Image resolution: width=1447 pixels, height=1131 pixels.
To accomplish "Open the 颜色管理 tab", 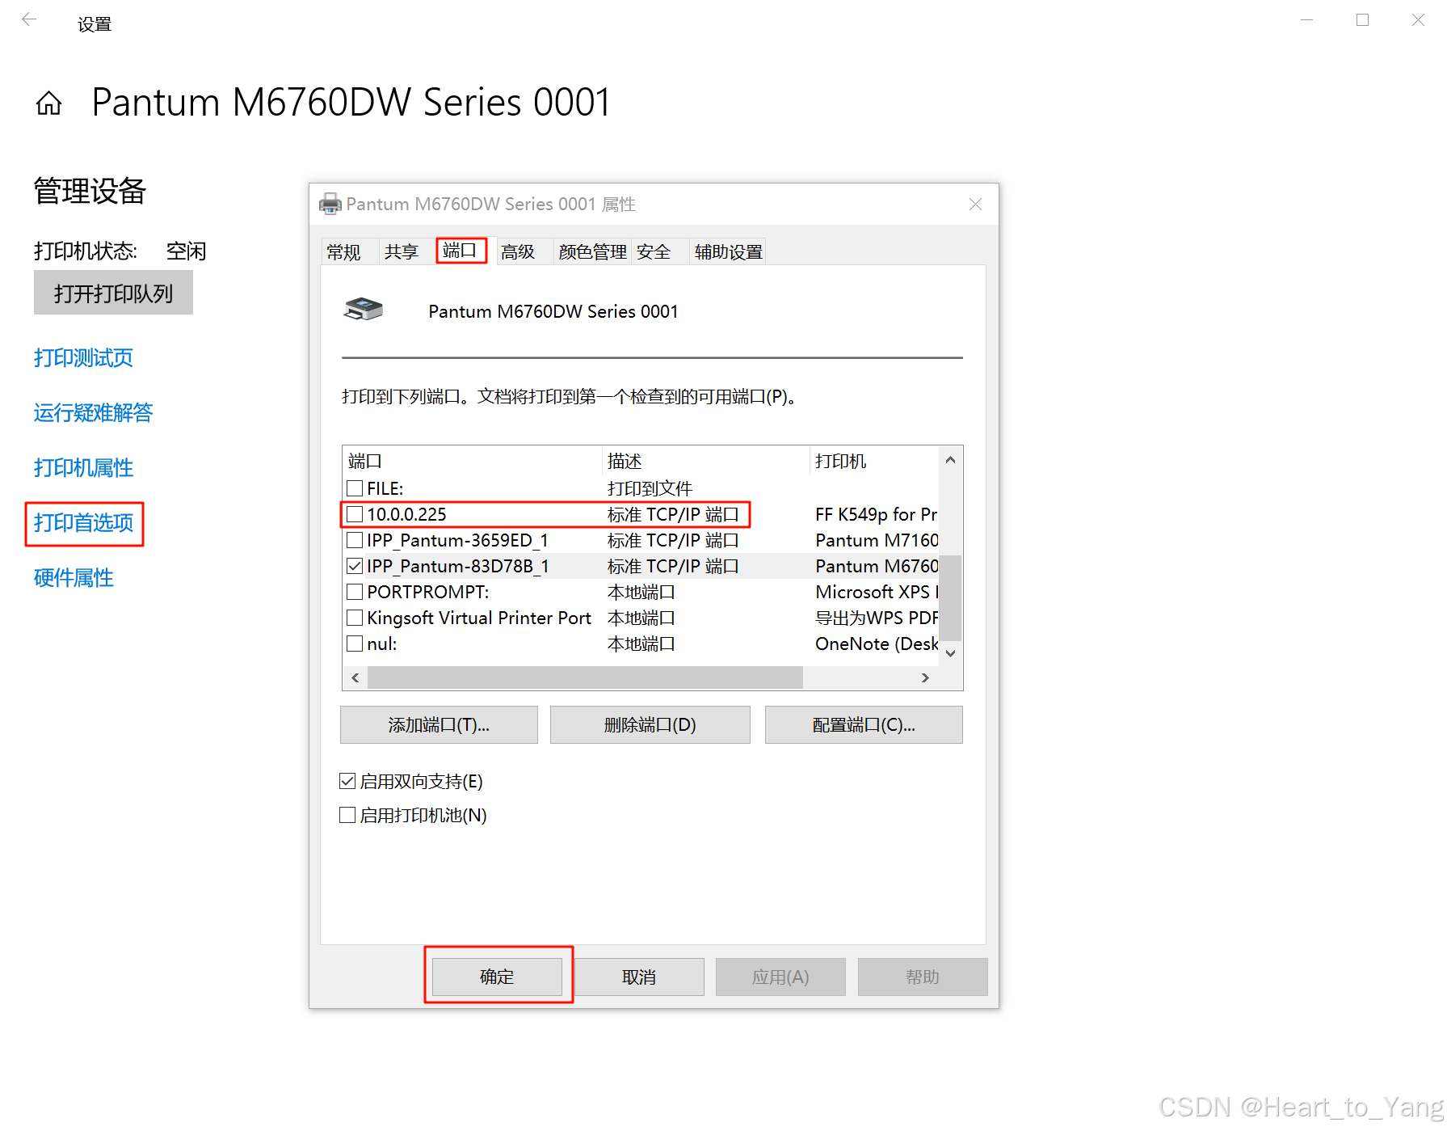I will click(592, 252).
